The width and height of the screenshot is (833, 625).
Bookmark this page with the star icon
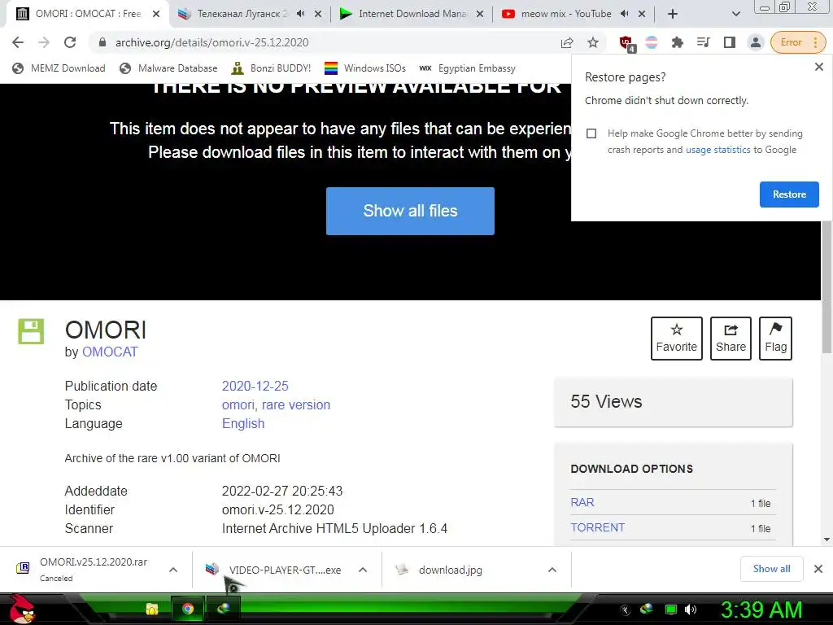coord(593,42)
